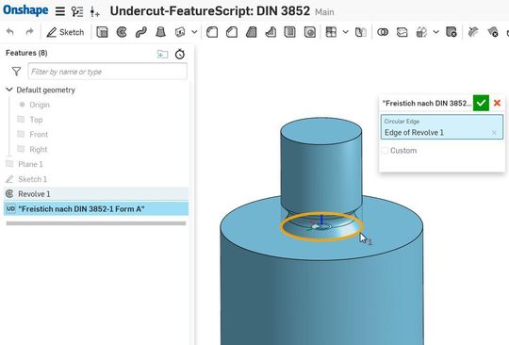
Task: Select the Rib tool
Action: [271, 32]
